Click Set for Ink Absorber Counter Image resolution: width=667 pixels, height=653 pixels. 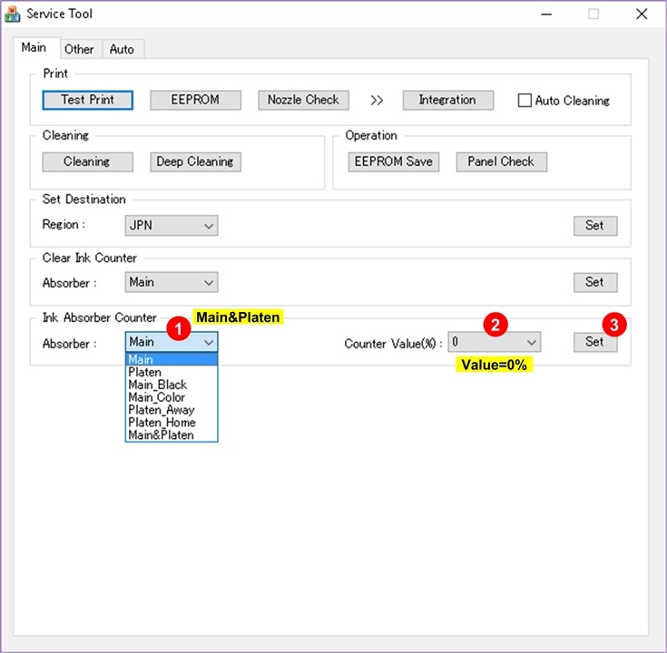click(x=594, y=342)
